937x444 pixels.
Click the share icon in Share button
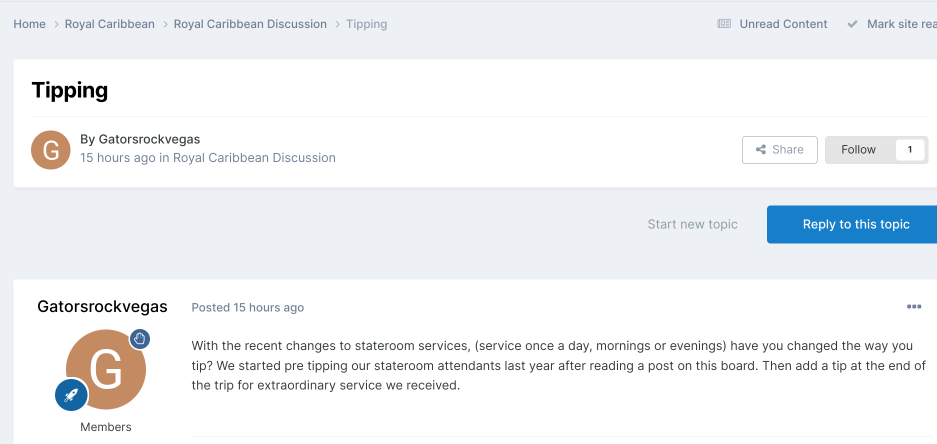click(x=761, y=149)
